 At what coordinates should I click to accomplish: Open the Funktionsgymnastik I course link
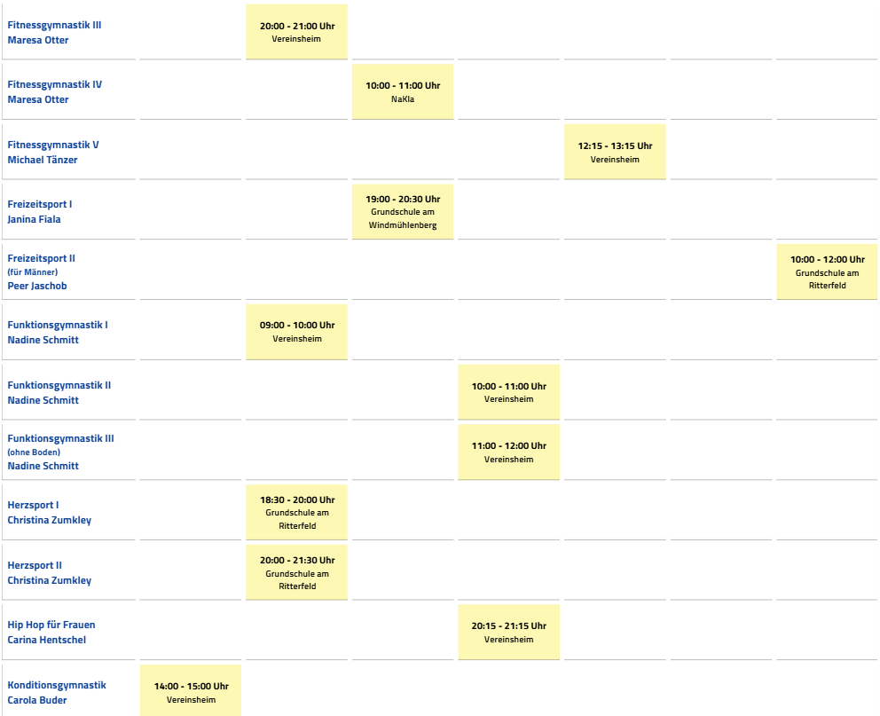point(58,325)
